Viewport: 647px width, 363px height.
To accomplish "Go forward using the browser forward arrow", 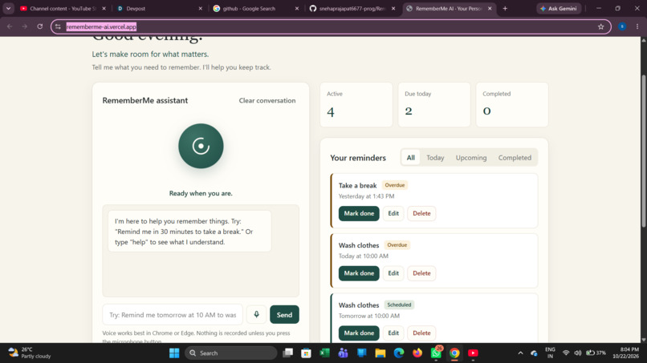I will [x=25, y=26].
